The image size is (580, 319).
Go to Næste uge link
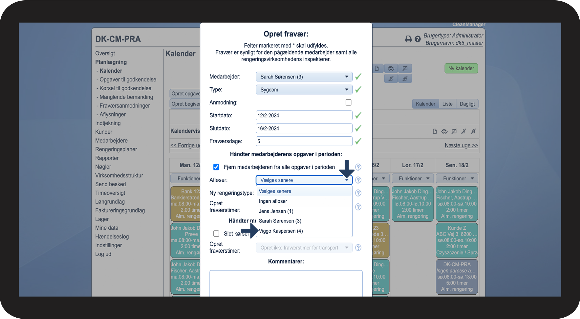pyautogui.click(x=461, y=146)
